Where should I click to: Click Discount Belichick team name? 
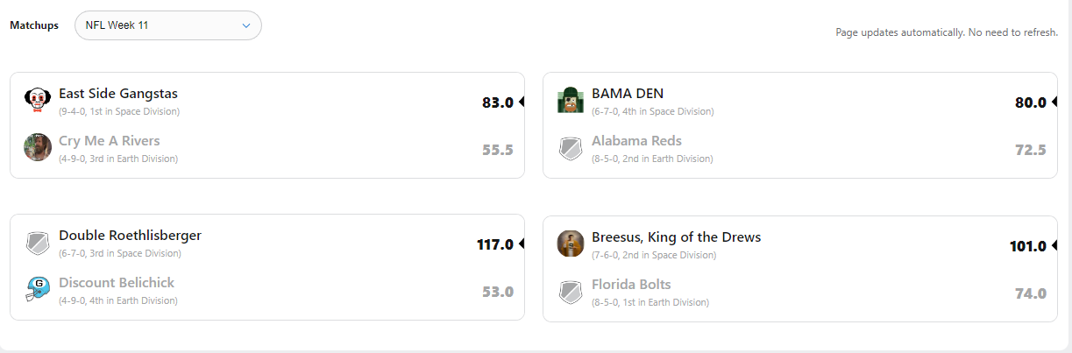pyautogui.click(x=117, y=283)
